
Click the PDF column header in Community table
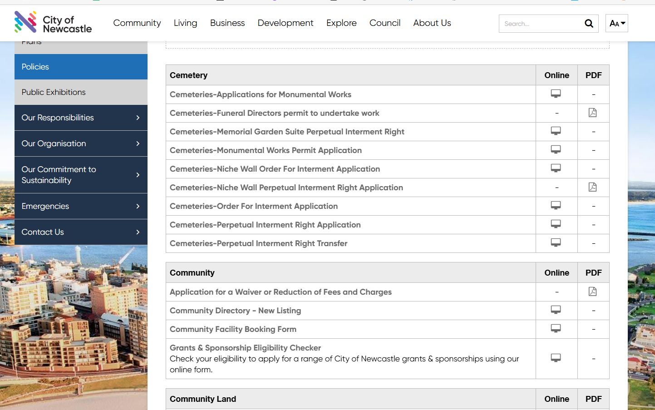pyautogui.click(x=593, y=273)
